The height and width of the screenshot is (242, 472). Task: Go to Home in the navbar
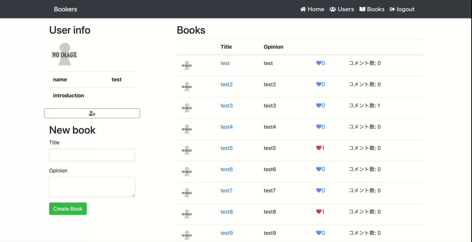[312, 9]
